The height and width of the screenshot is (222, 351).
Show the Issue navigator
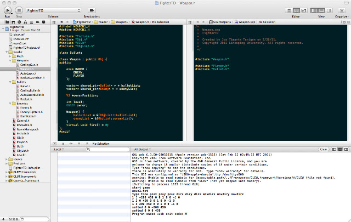click(x=25, y=22)
